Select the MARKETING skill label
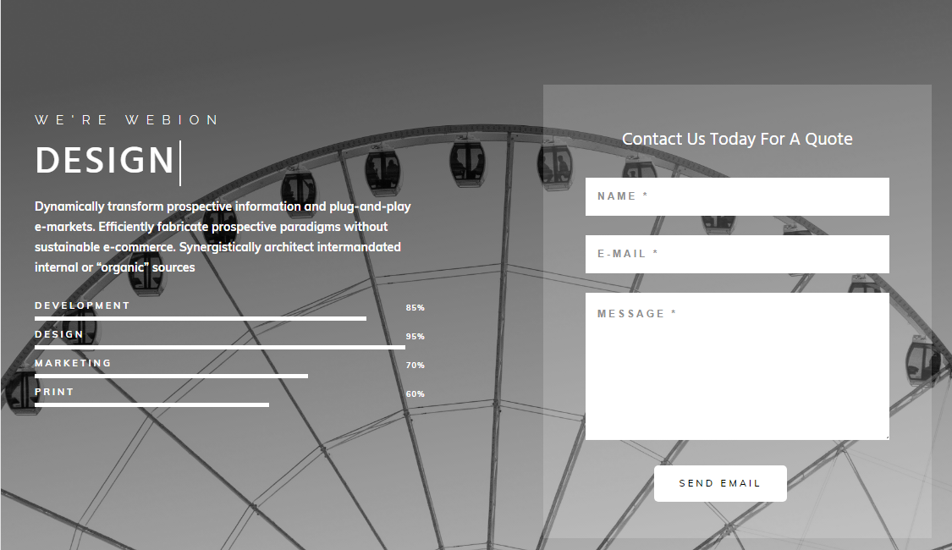Screen dimensions: 952x550 [73, 363]
